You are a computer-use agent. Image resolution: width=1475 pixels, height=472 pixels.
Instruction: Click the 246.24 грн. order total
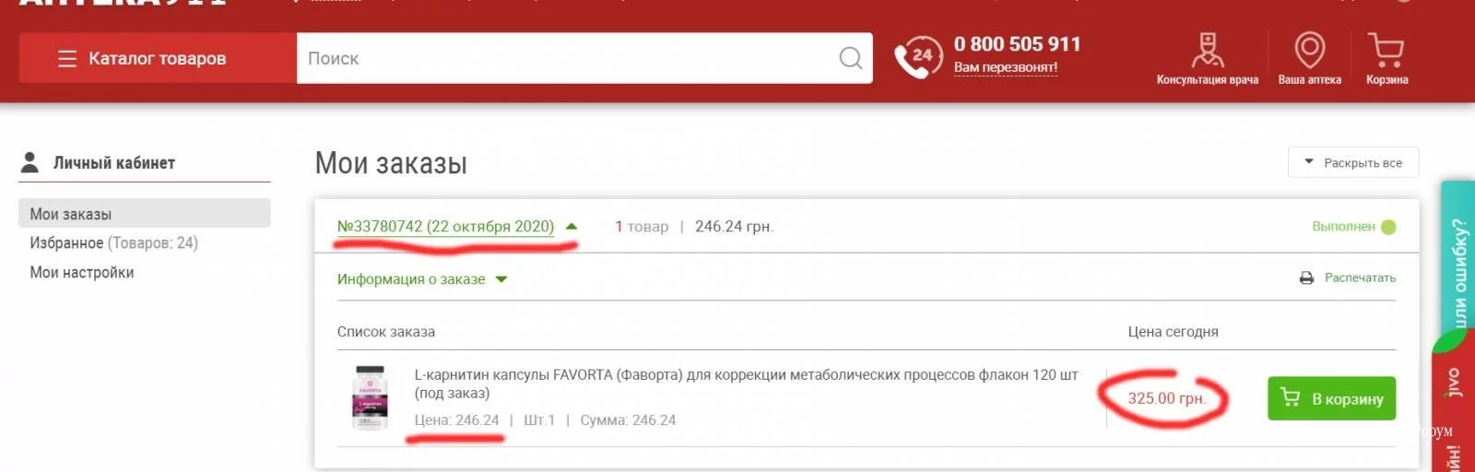pyautogui.click(x=734, y=226)
